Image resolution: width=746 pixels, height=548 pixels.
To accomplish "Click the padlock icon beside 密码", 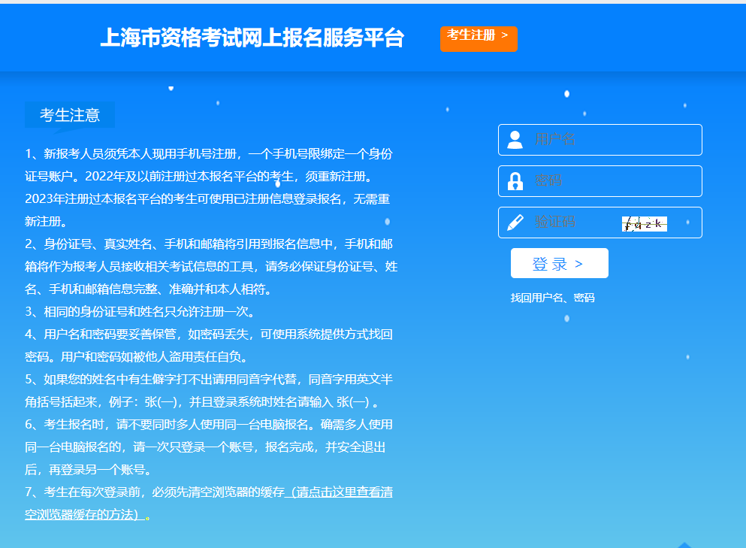I will tap(515, 181).
